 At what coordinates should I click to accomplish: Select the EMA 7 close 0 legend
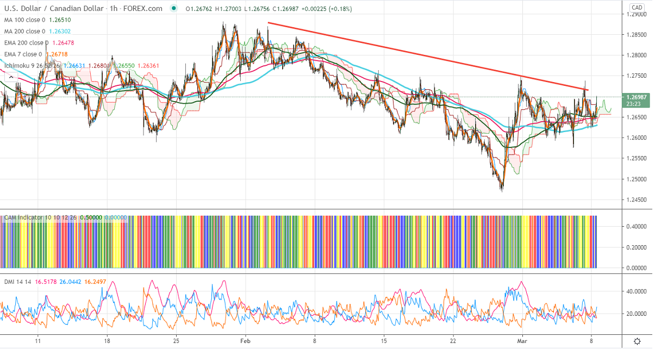click(x=23, y=54)
